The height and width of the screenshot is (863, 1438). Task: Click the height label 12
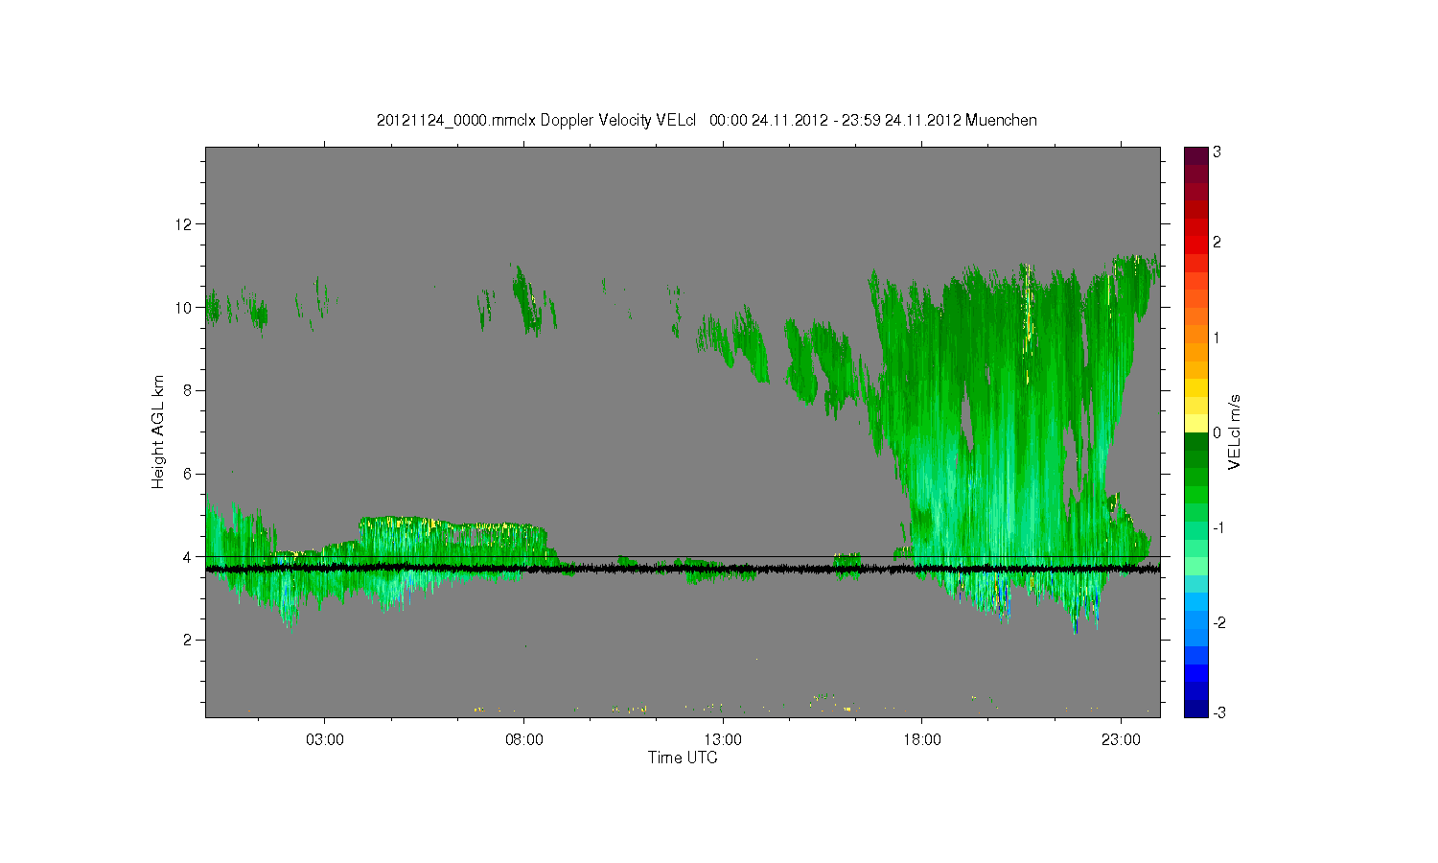point(183,224)
